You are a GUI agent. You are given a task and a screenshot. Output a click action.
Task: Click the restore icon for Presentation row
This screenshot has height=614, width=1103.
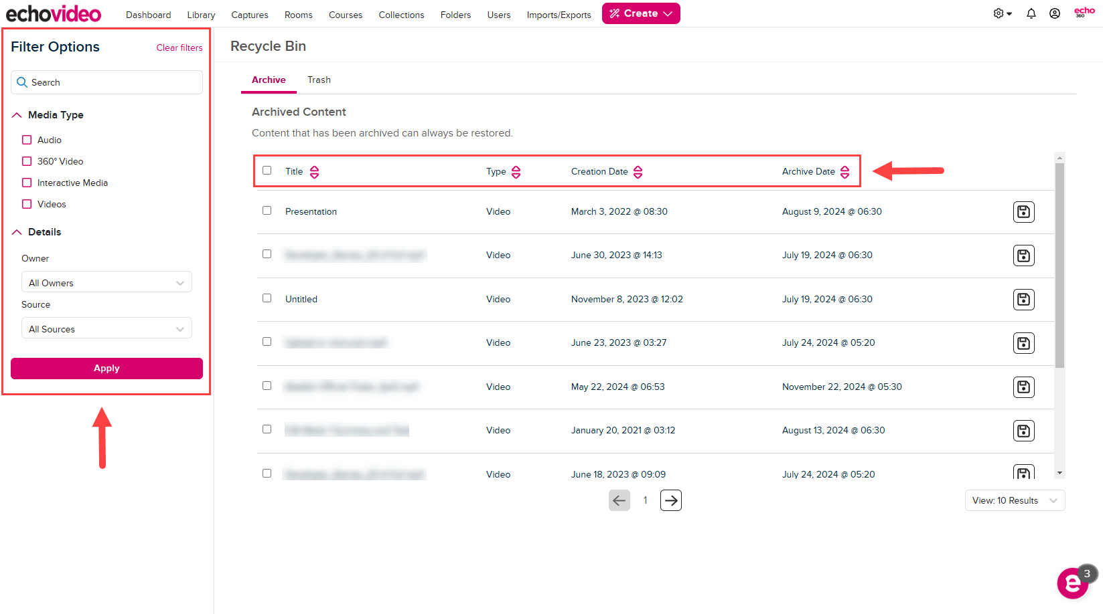1023,212
